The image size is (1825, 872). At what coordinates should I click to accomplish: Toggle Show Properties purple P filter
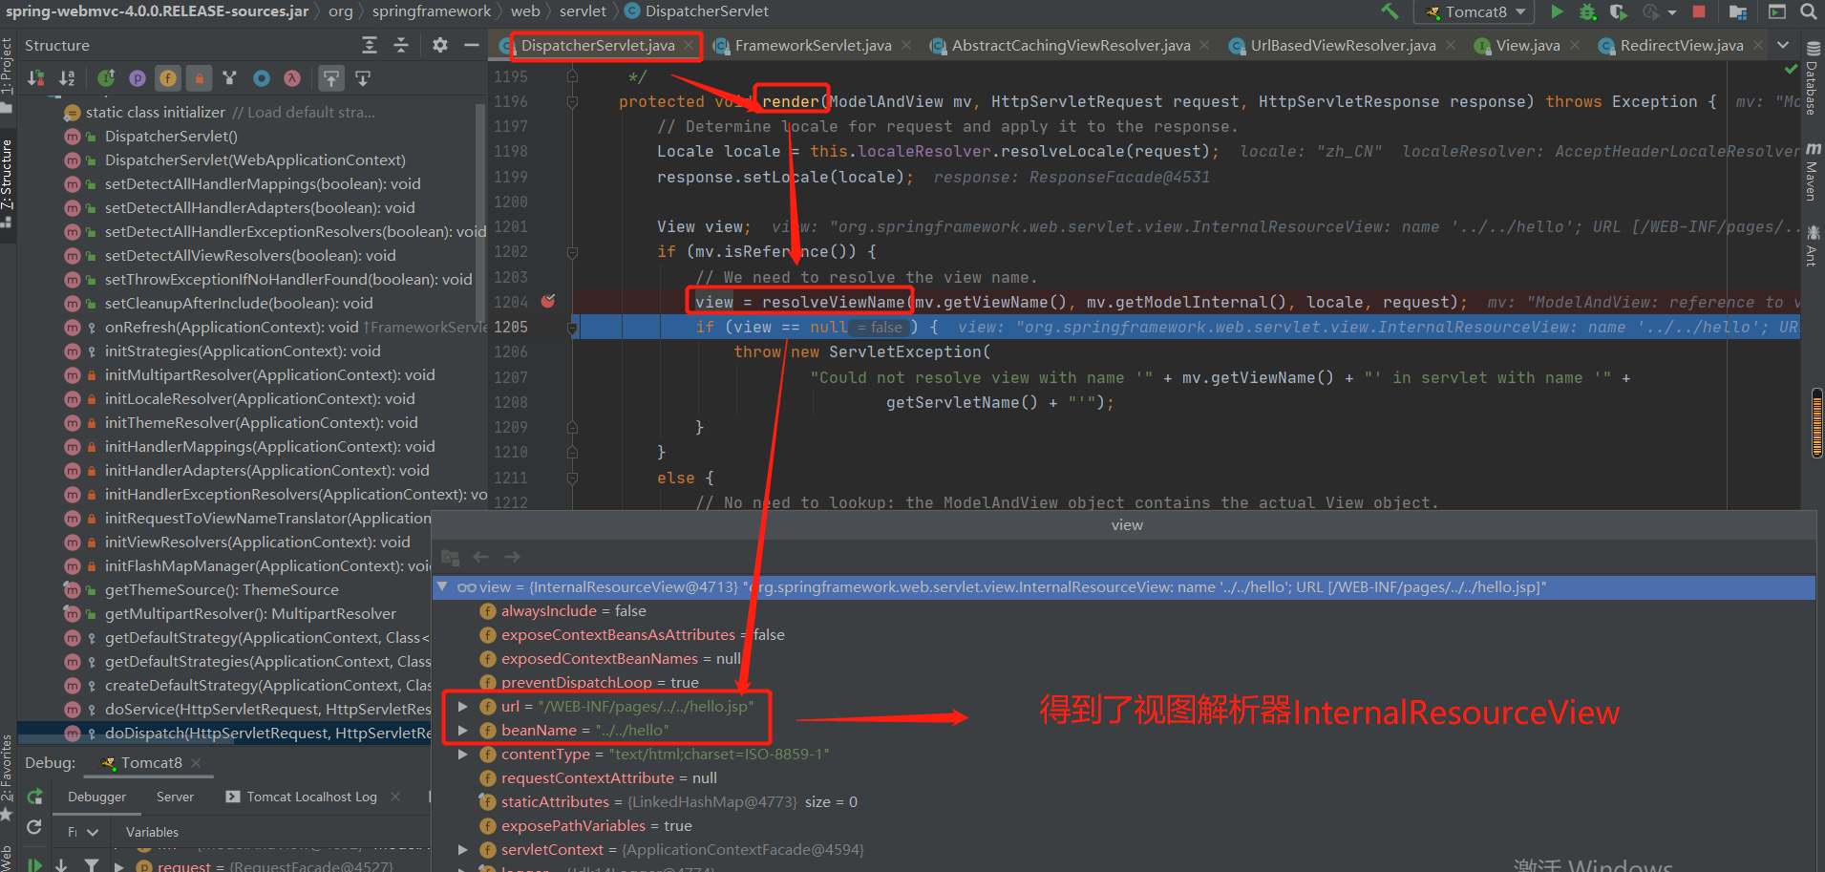[138, 78]
